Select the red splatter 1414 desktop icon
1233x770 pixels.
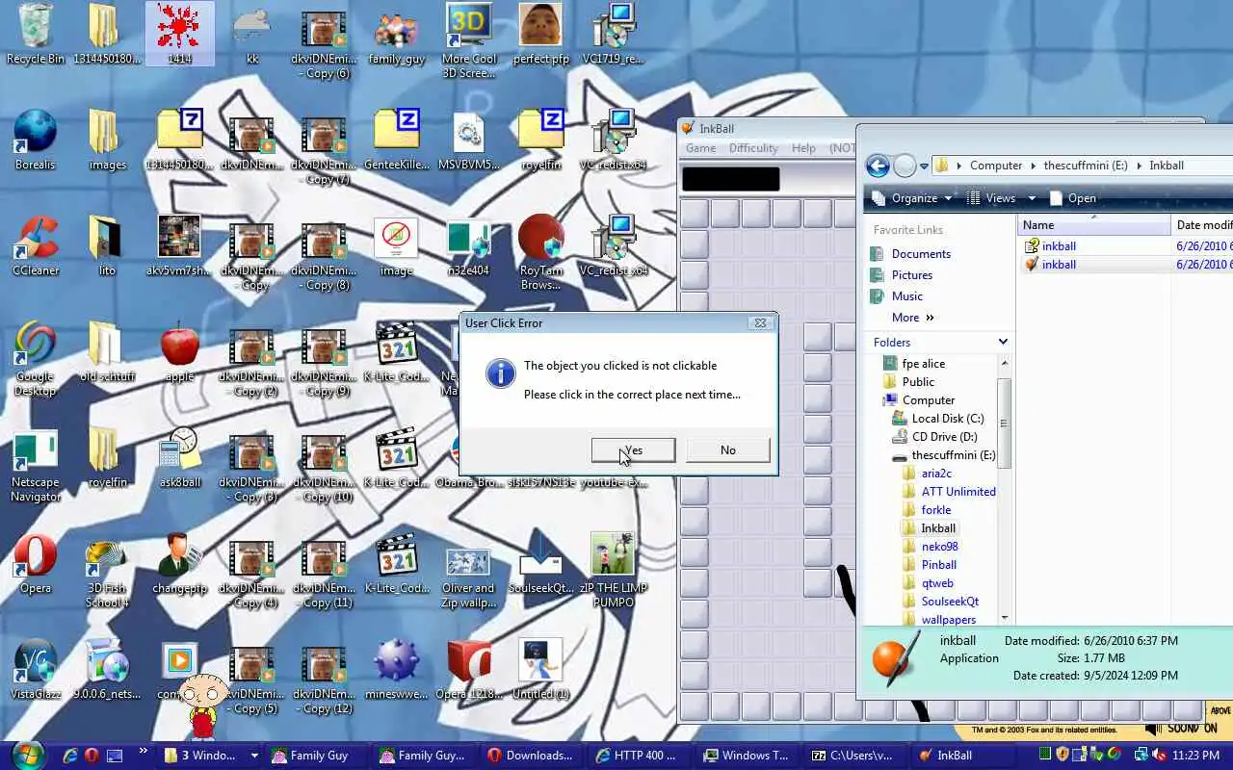pos(179,34)
